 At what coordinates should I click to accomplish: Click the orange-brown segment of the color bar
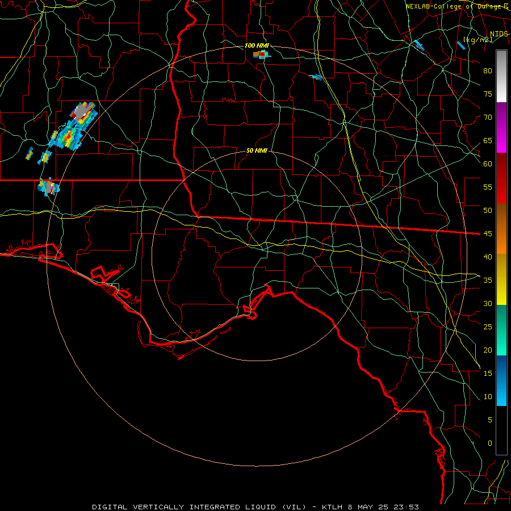pos(501,229)
